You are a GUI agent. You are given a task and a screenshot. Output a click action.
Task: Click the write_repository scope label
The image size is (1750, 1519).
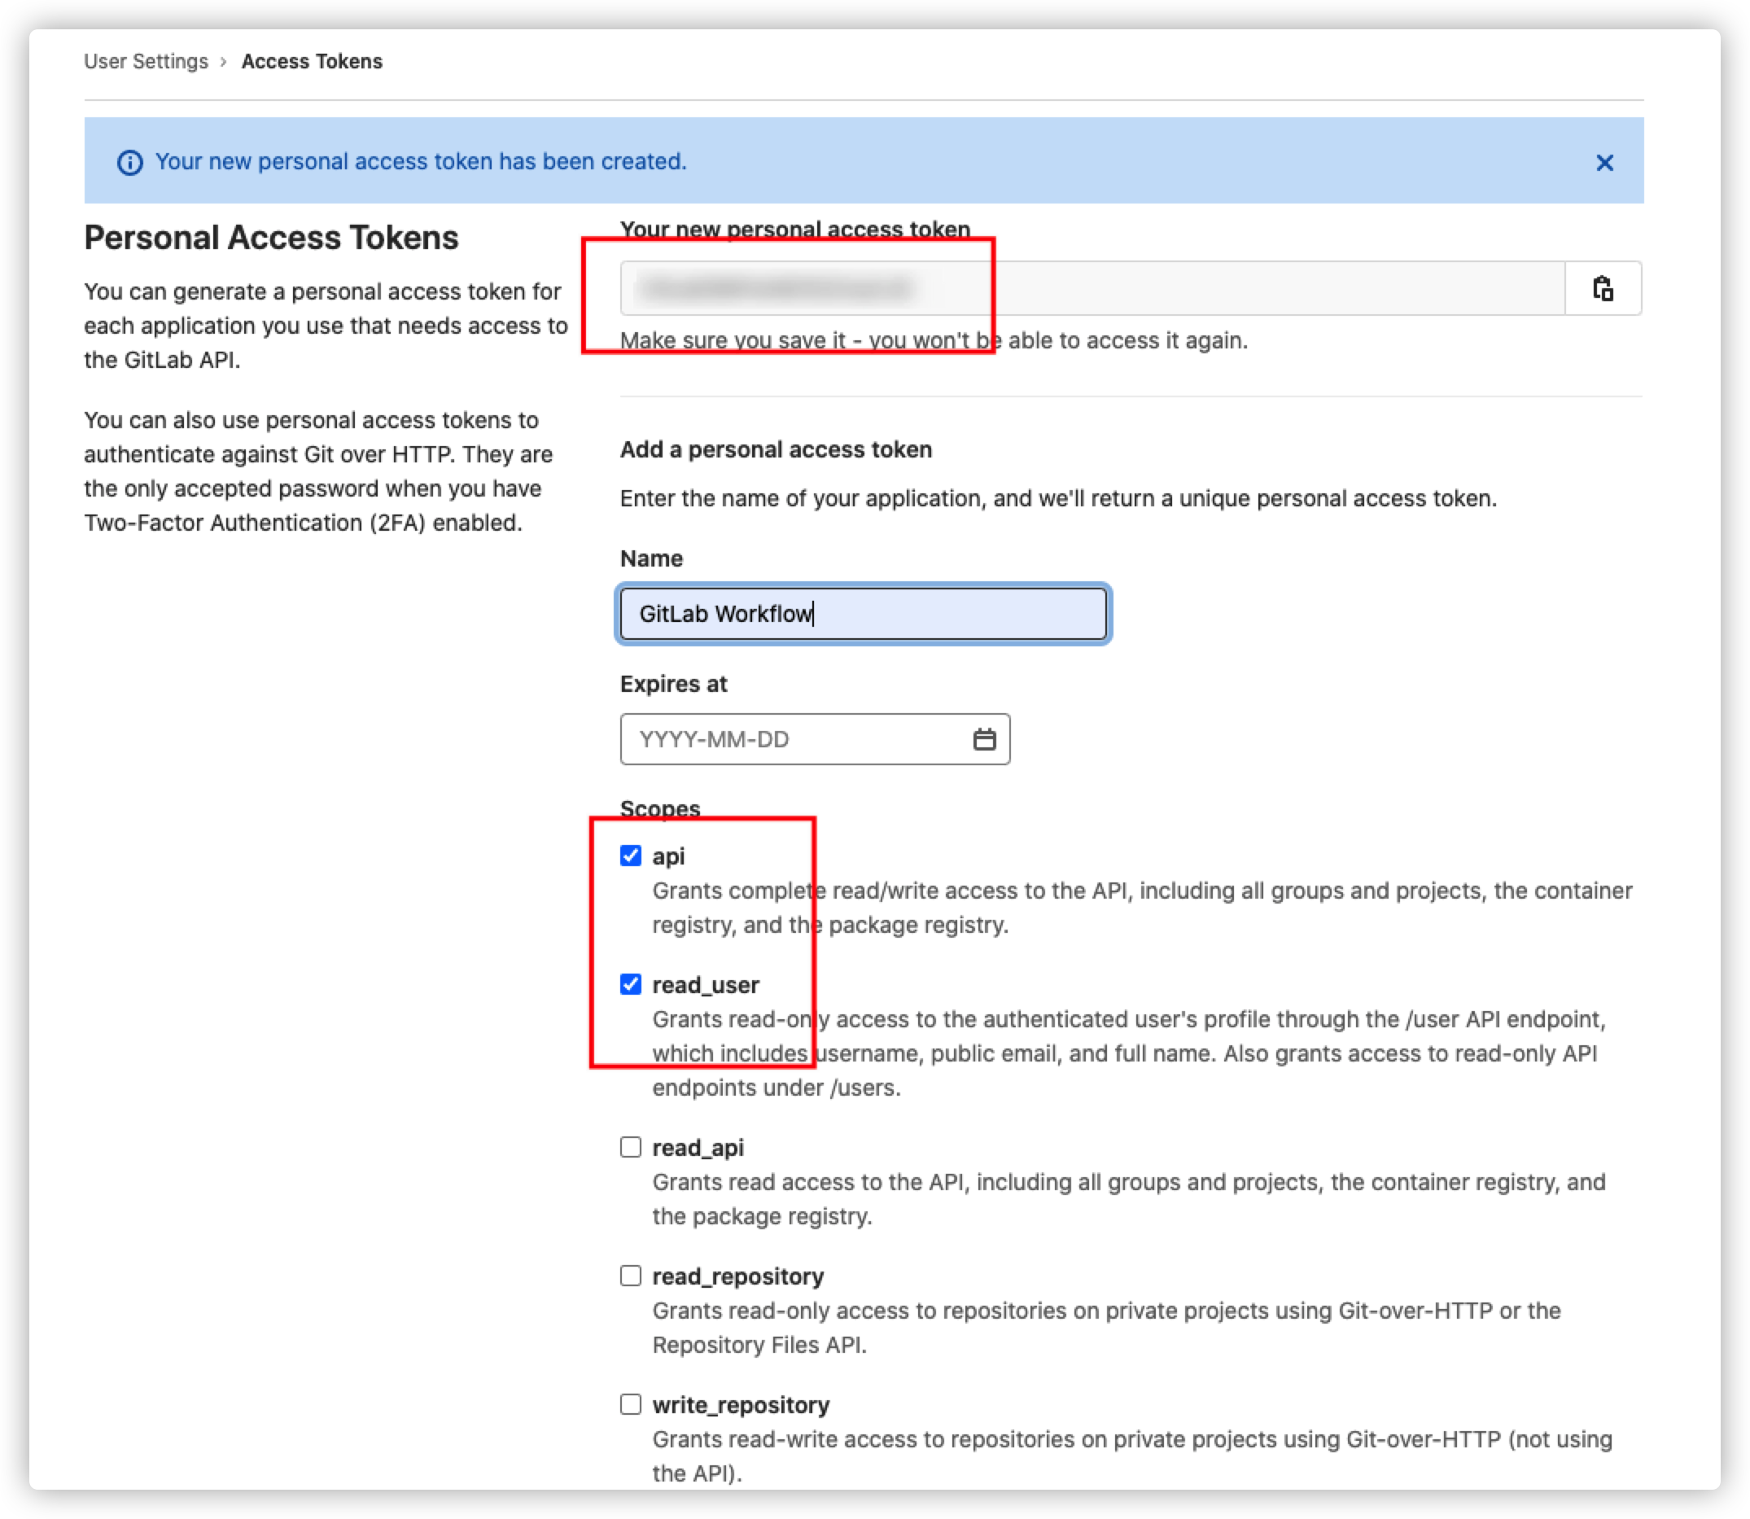coord(741,1405)
